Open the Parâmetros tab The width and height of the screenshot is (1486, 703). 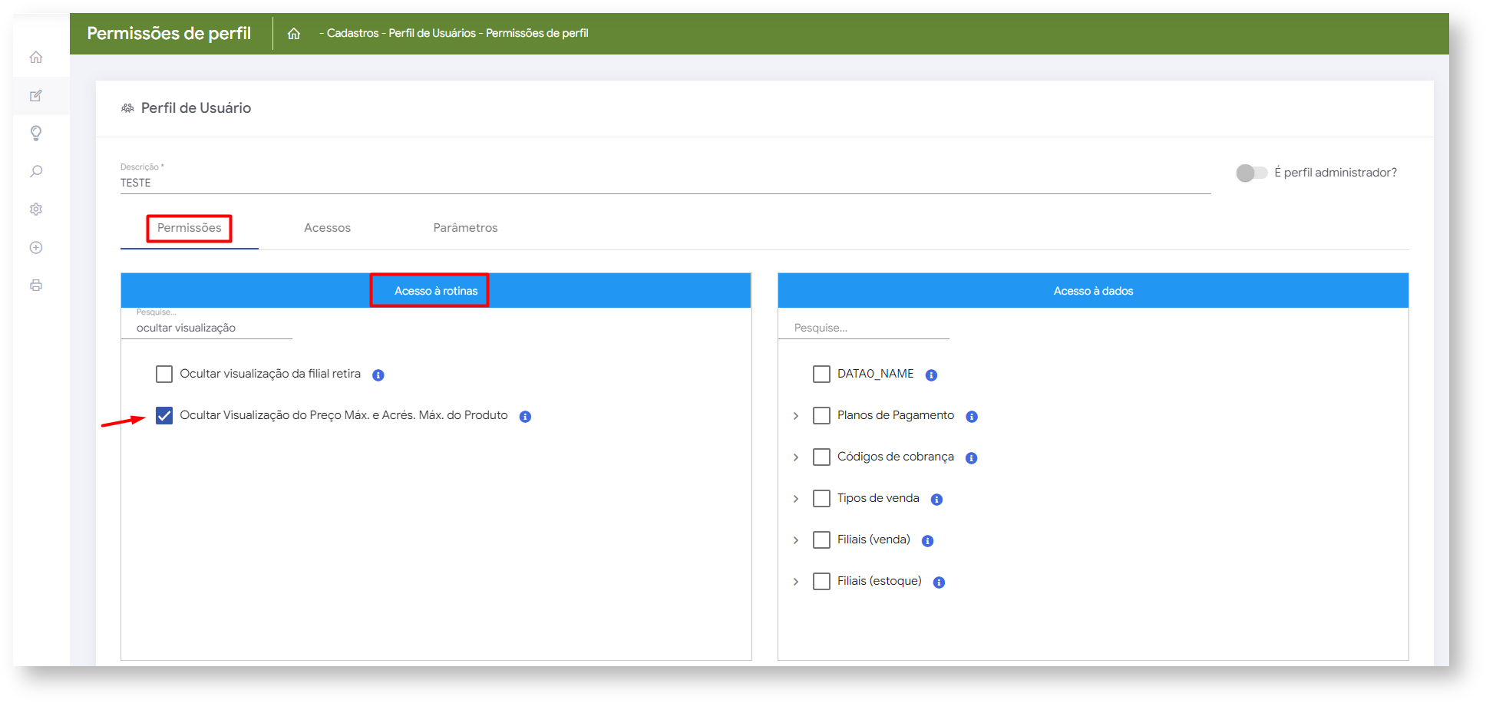click(465, 228)
